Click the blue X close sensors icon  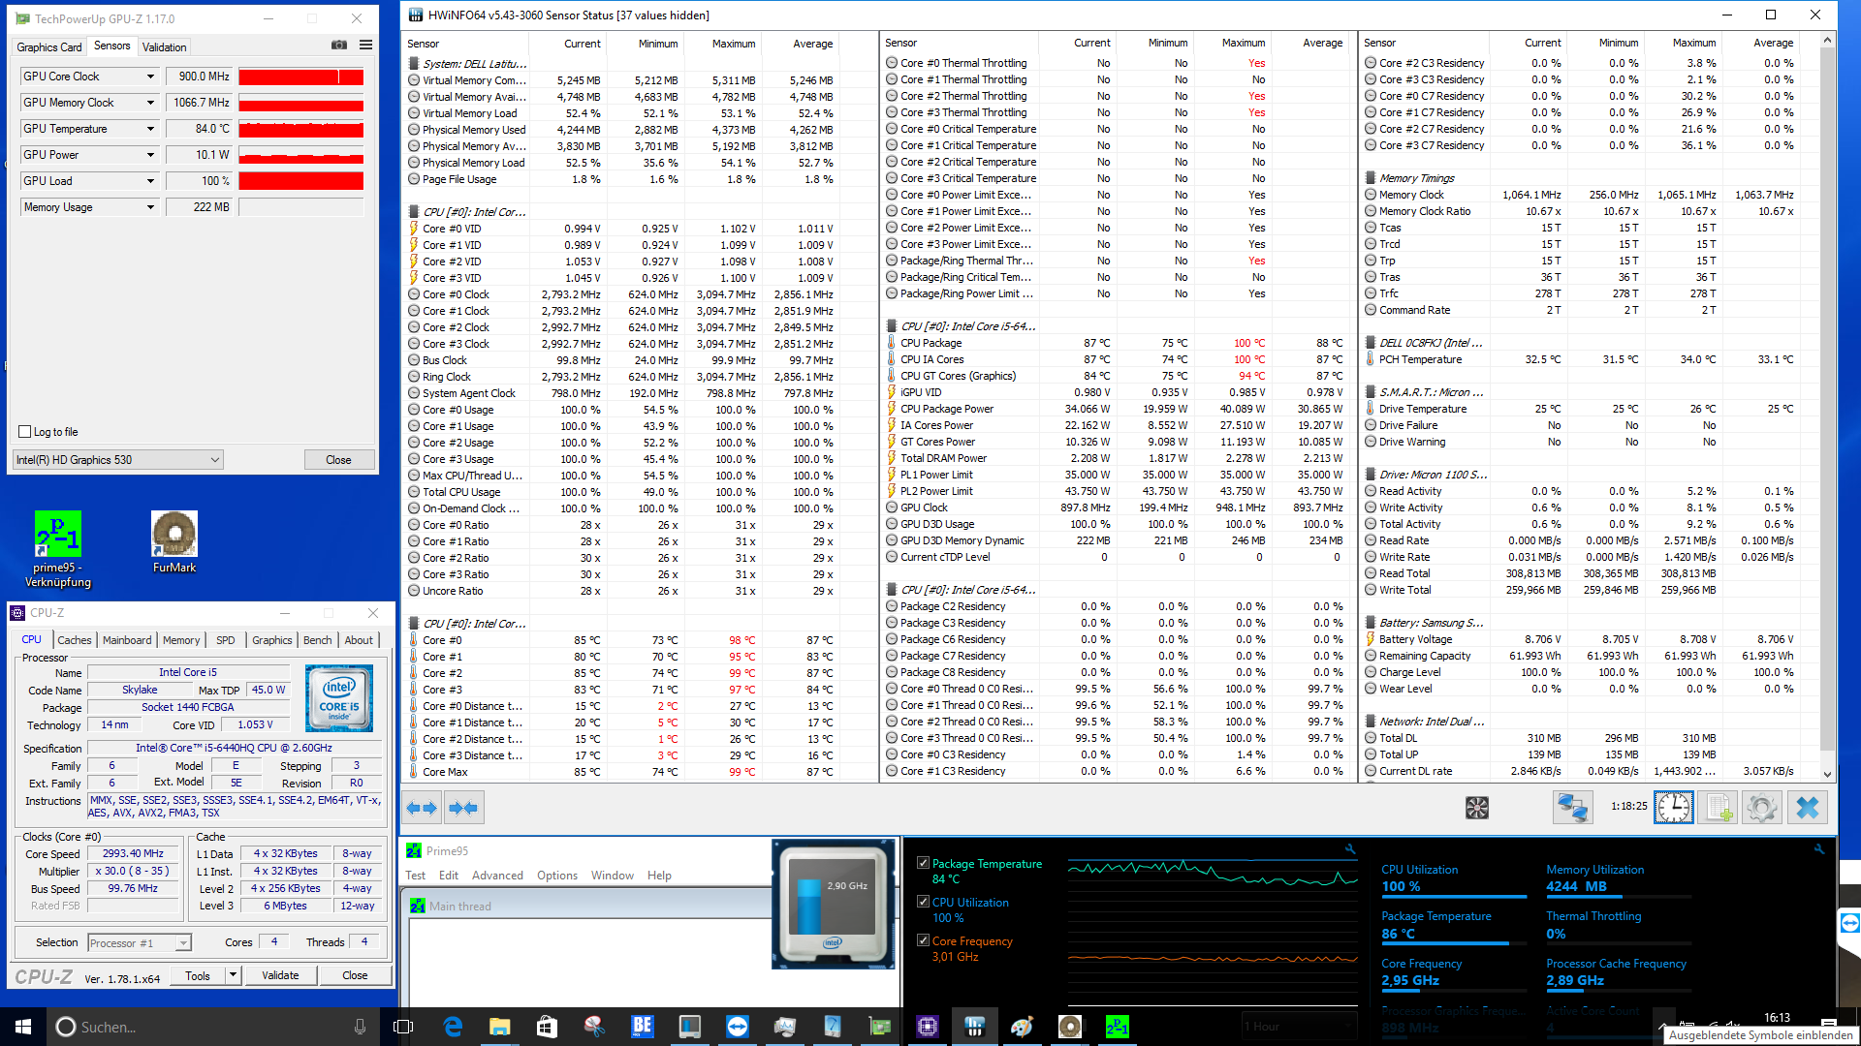point(1807,808)
